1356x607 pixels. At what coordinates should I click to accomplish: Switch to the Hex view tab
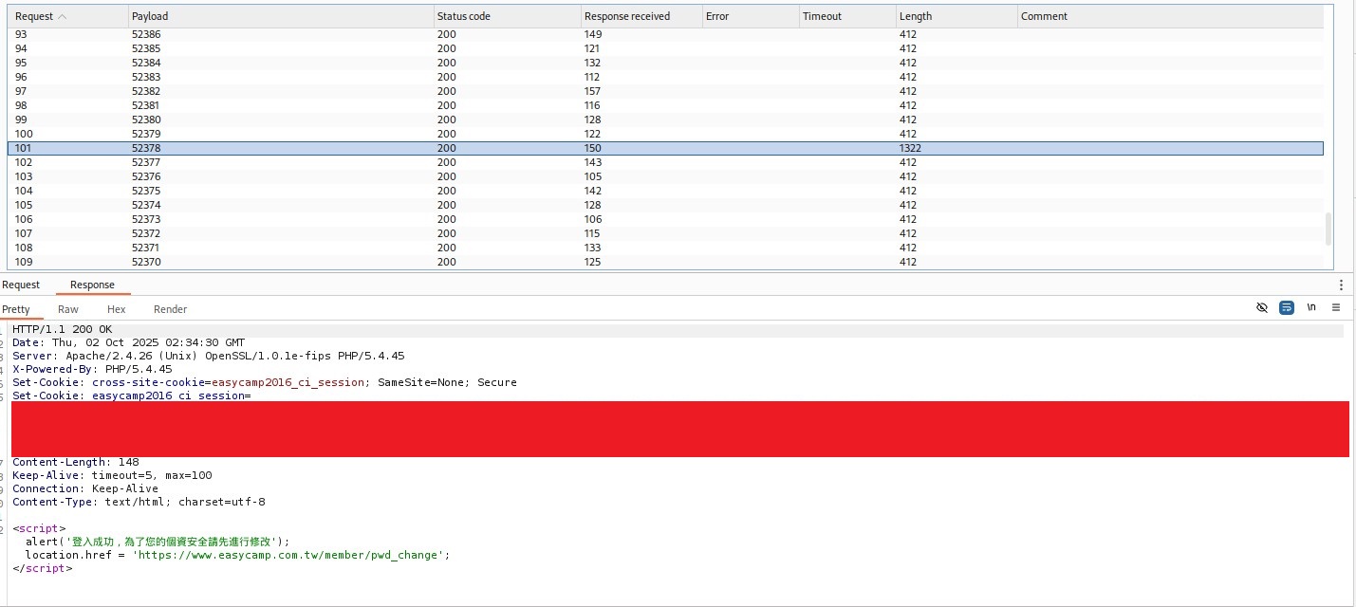[117, 309]
